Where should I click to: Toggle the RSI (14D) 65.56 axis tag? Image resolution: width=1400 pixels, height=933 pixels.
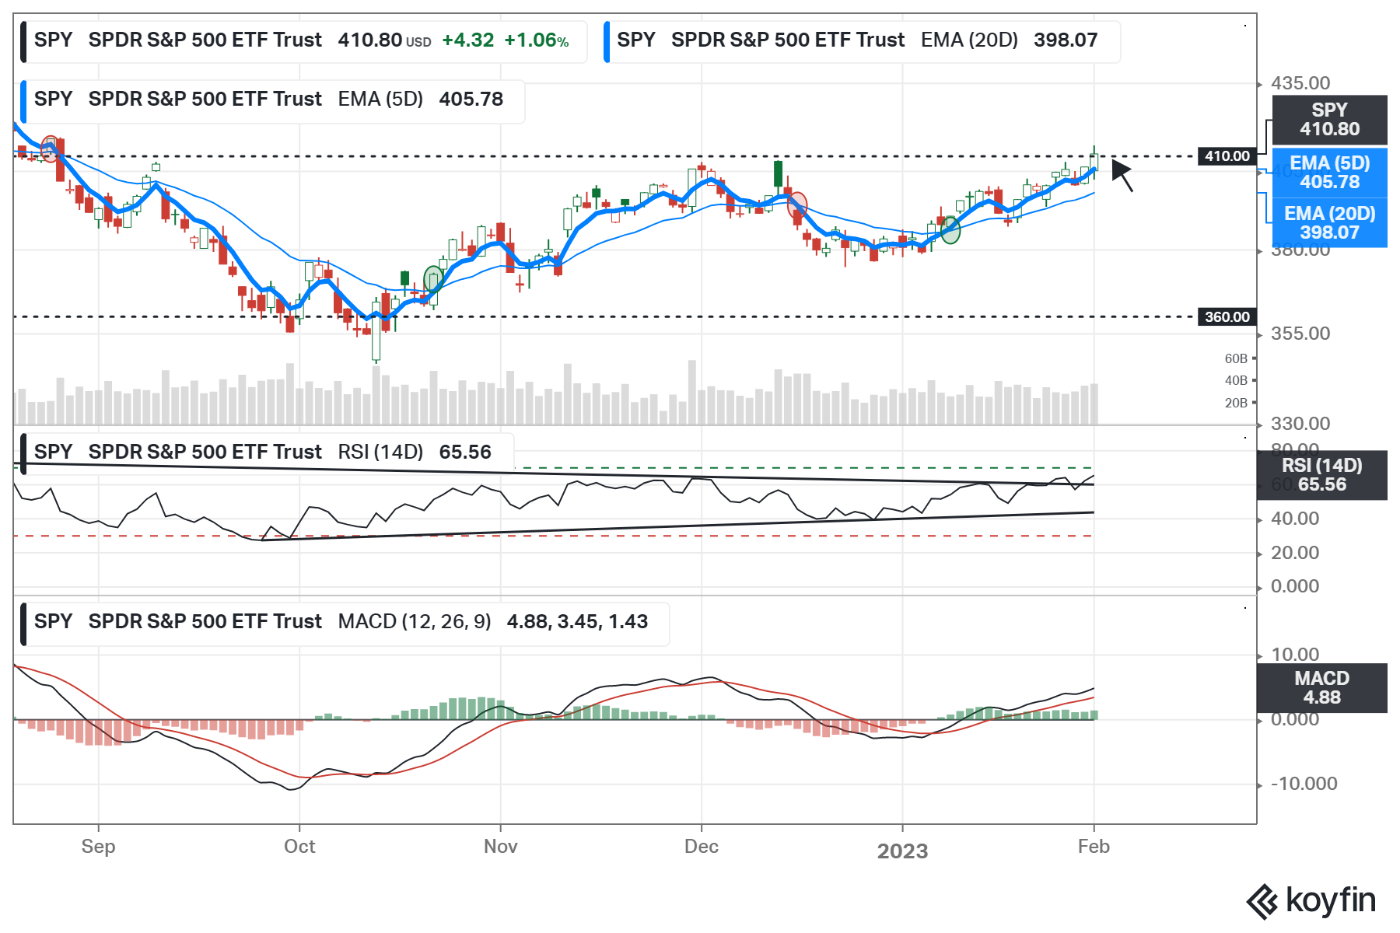pyautogui.click(x=1321, y=475)
